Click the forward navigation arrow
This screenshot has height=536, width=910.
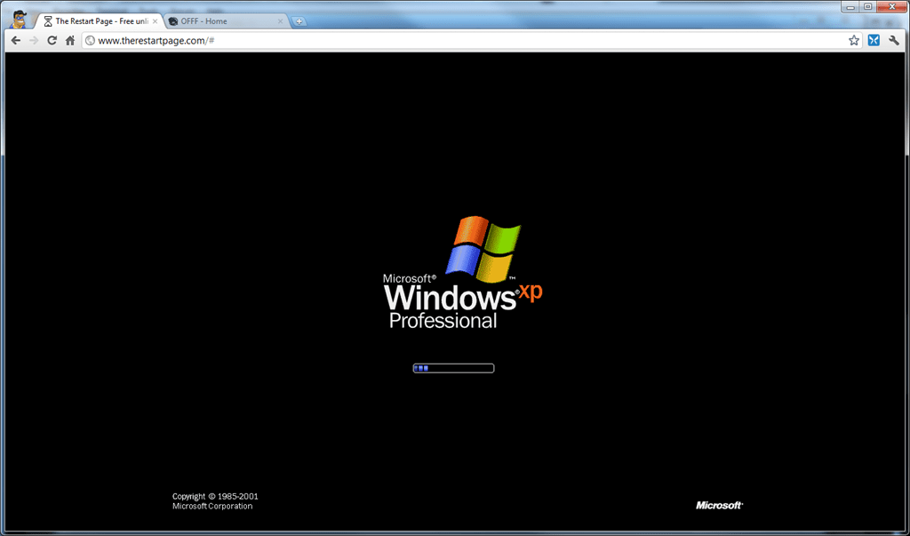point(34,40)
